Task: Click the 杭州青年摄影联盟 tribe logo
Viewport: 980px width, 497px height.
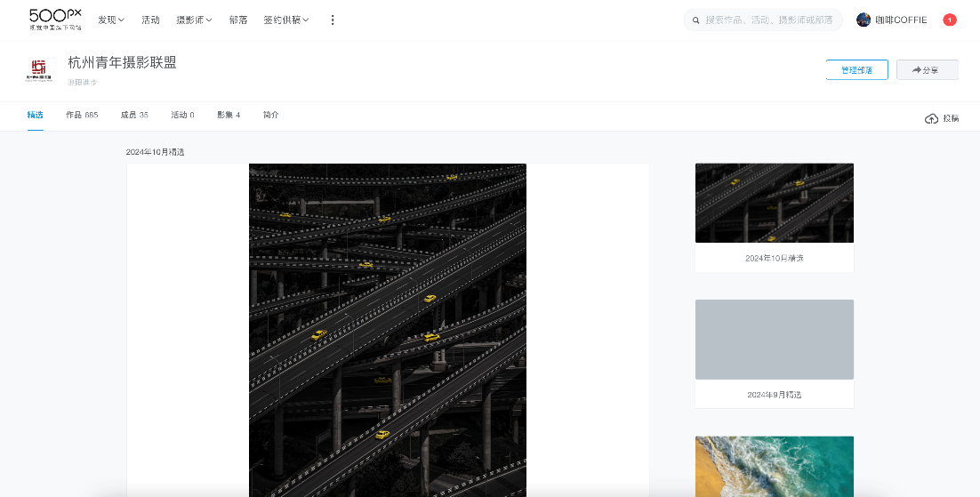Action: point(39,69)
